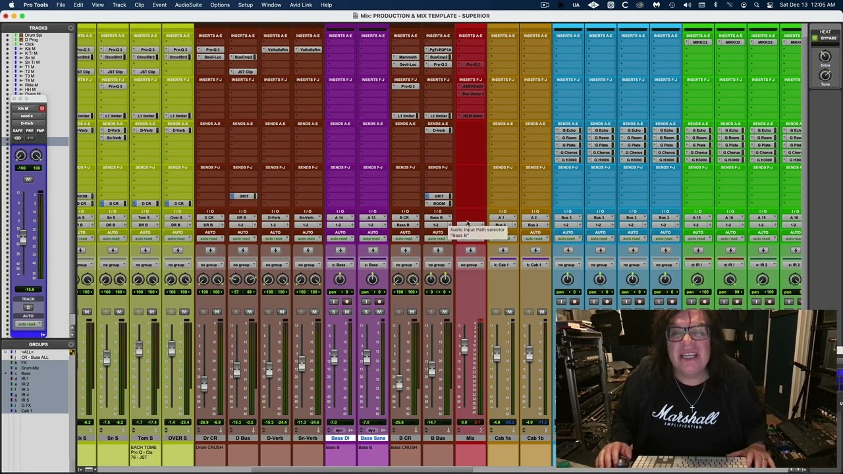Click input monitor button on Bass DI
Viewport: 843px width, 474px height.
pos(334,302)
